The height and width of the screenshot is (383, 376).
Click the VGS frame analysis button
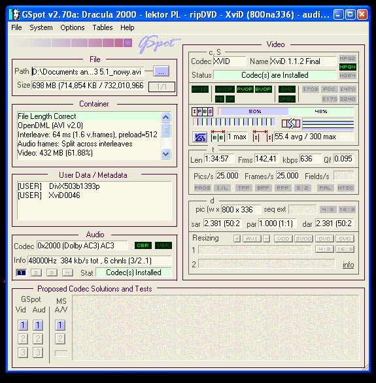[200, 137]
